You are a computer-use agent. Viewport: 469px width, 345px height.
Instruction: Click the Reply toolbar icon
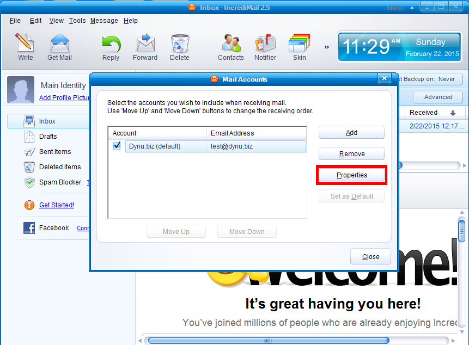click(x=111, y=47)
